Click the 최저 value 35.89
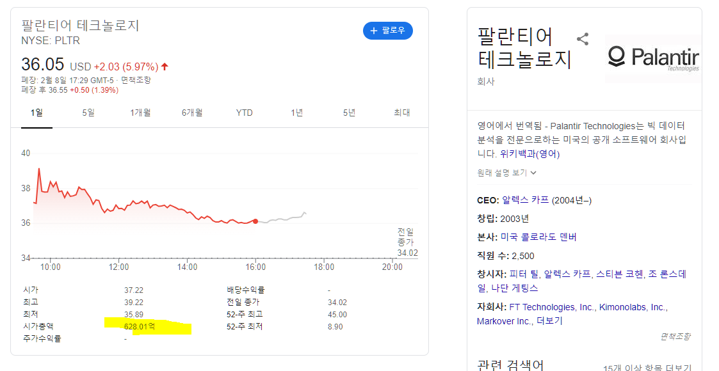The height and width of the screenshot is (371, 719). (x=133, y=315)
